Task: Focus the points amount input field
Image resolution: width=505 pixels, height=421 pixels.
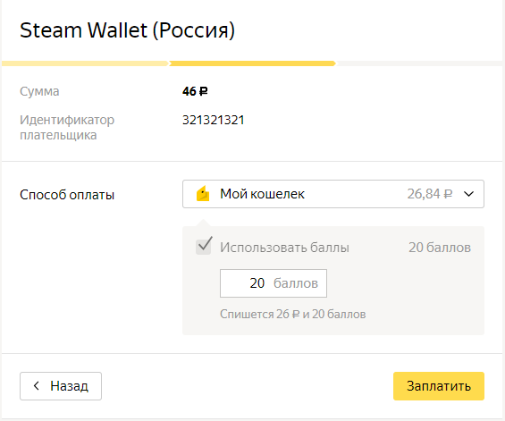Action: [x=274, y=283]
